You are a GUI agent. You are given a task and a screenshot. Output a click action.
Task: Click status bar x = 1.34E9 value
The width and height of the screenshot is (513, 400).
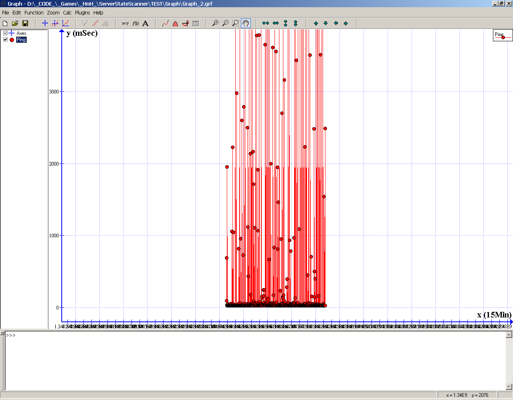point(456,395)
